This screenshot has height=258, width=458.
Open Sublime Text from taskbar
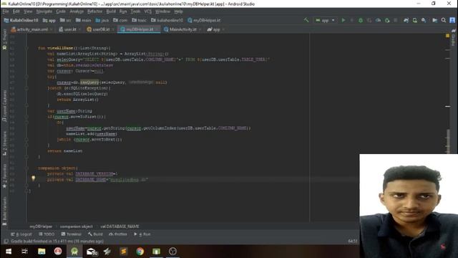click(124, 252)
